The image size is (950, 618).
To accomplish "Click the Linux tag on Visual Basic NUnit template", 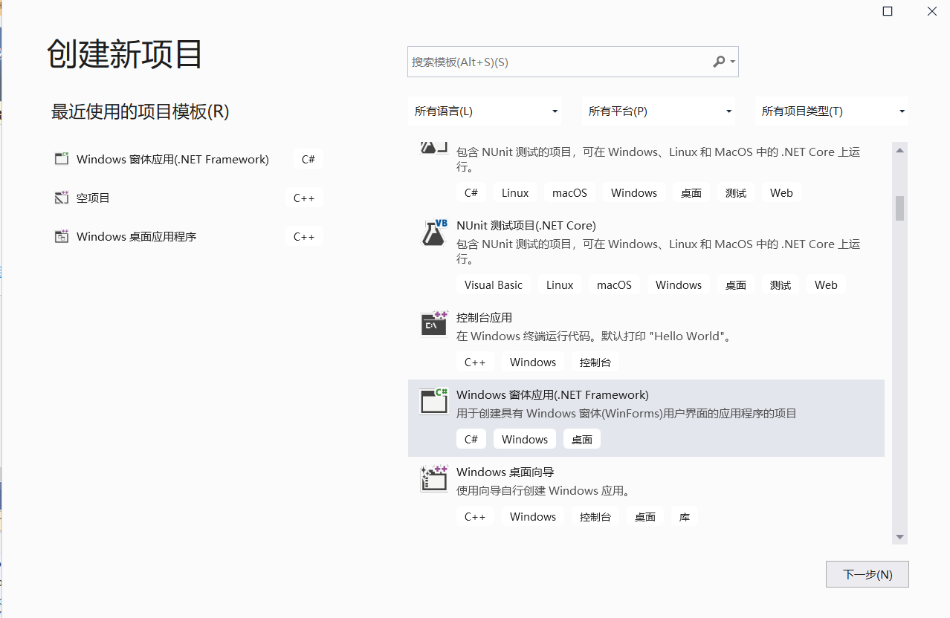I will (x=560, y=284).
